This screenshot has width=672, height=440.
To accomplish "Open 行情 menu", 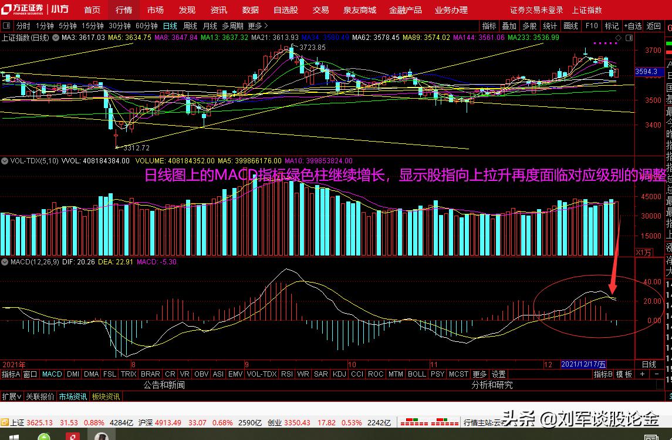I will (x=124, y=9).
